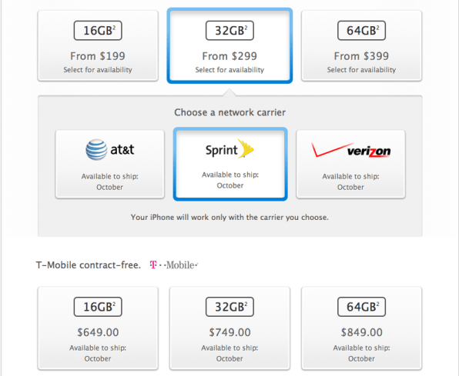Click the 64GB label badge in top row
The width and height of the screenshot is (459, 376).
click(x=361, y=31)
